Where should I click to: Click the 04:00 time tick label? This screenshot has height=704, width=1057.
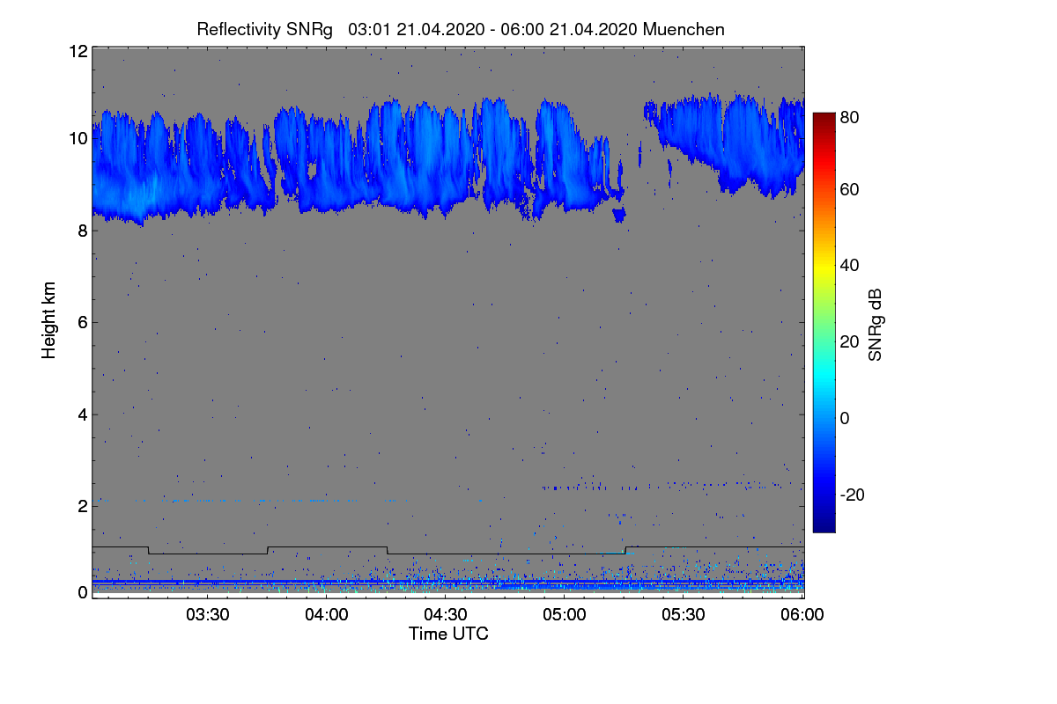(x=327, y=615)
